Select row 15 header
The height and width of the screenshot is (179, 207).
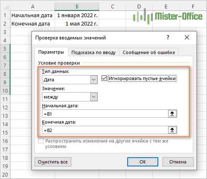click(x=5, y=132)
